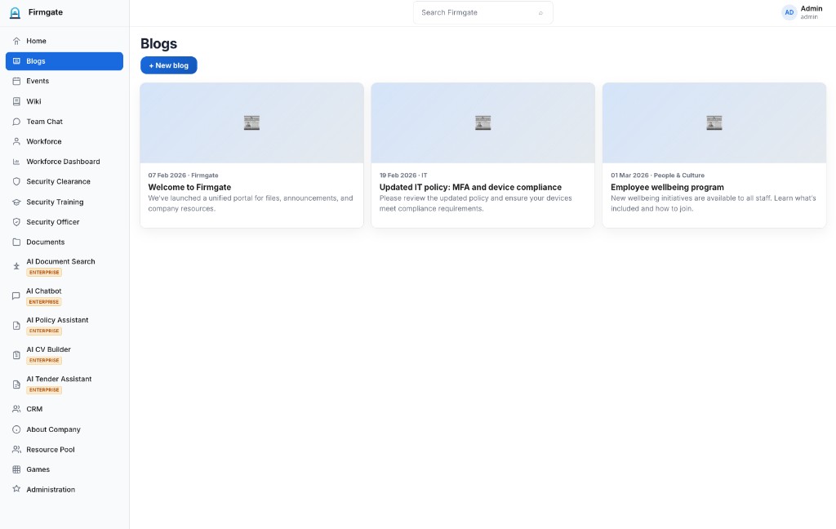Click the AI CV Builder clipboard icon
836x529 pixels.
pyautogui.click(x=16, y=354)
